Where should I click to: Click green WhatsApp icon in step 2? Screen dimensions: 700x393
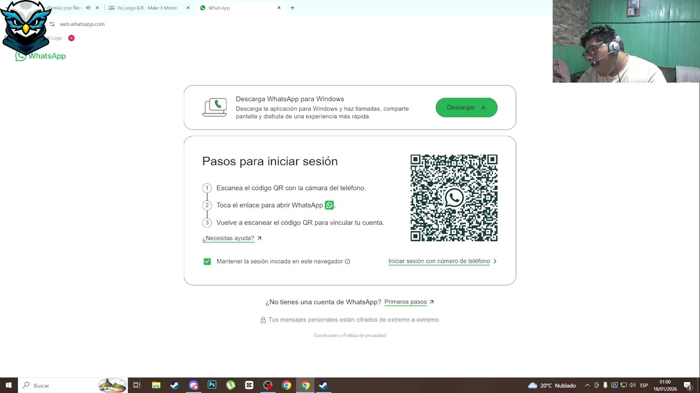pyautogui.click(x=329, y=205)
